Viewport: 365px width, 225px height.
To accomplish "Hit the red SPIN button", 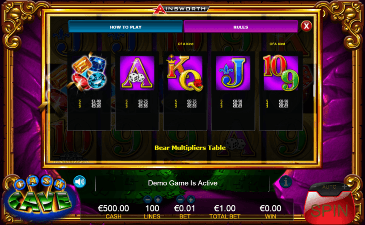I will [329, 207].
